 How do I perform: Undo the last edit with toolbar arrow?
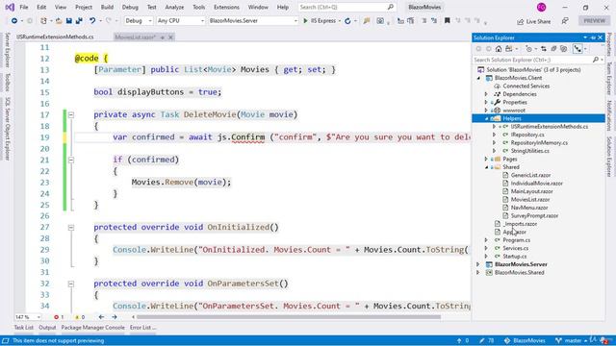(92, 21)
